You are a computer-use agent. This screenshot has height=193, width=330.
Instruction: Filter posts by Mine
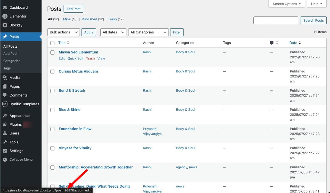click(x=67, y=19)
